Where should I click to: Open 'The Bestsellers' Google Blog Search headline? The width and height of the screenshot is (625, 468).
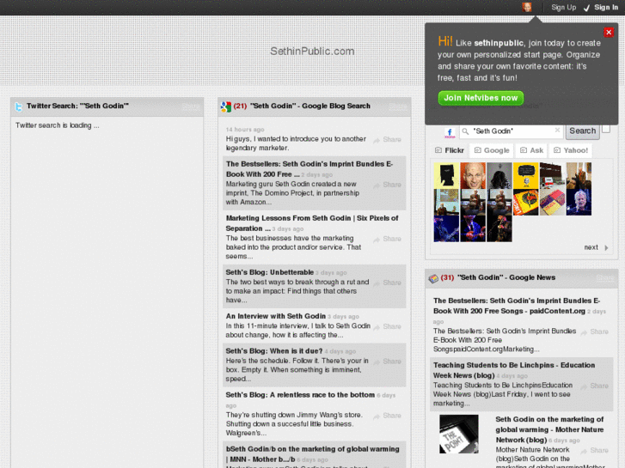tap(309, 169)
